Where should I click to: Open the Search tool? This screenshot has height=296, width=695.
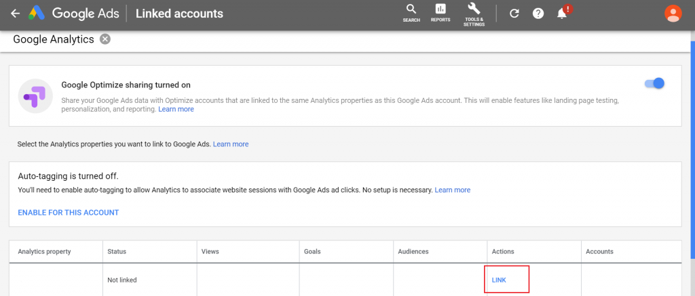click(x=411, y=14)
